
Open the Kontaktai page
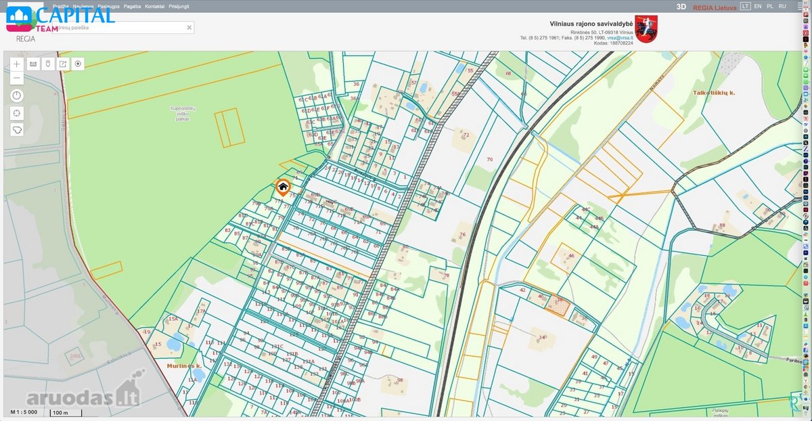(x=155, y=5)
